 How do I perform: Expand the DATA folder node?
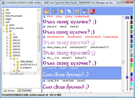click(4, 25)
